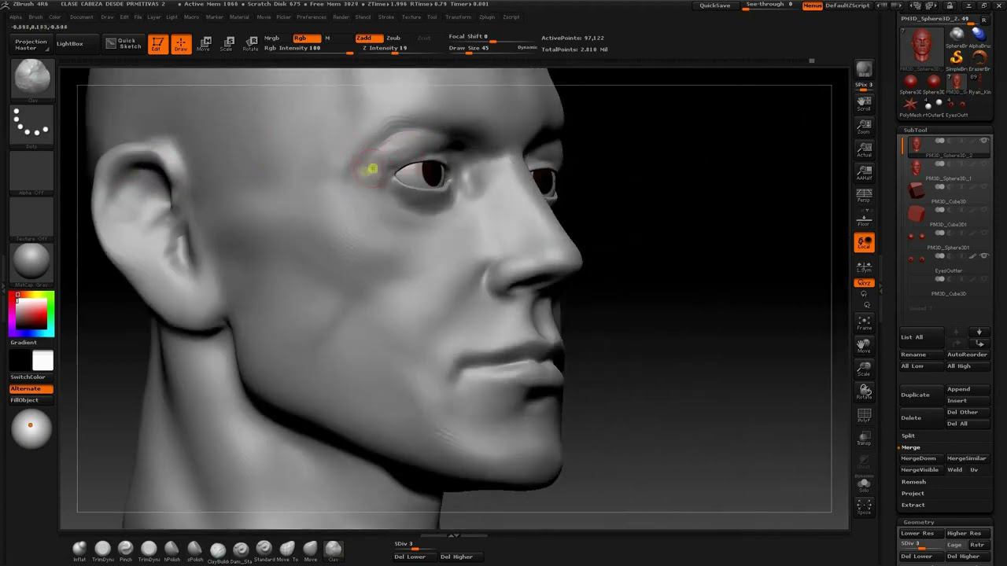The height and width of the screenshot is (566, 1007).
Task: Toggle the Rgb painting mode
Action: pyautogui.click(x=305, y=38)
